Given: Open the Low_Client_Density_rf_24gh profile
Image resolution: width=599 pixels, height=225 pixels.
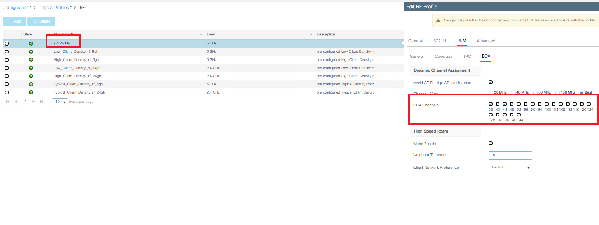Looking at the screenshot, I should tap(77, 68).
